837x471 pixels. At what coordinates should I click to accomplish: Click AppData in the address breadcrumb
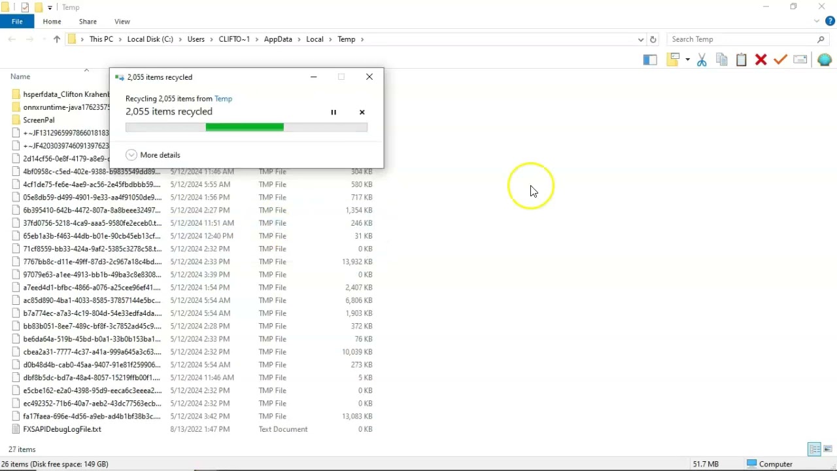click(x=278, y=39)
